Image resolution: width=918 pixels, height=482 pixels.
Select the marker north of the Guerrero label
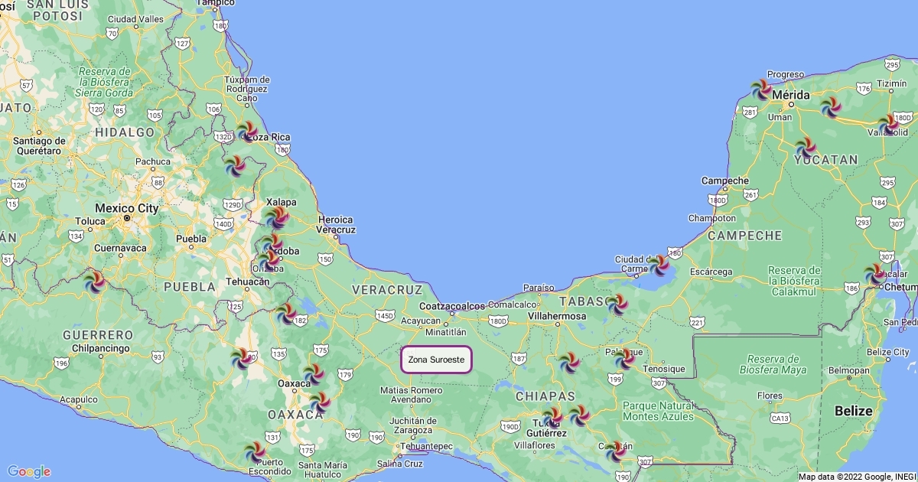96,282
